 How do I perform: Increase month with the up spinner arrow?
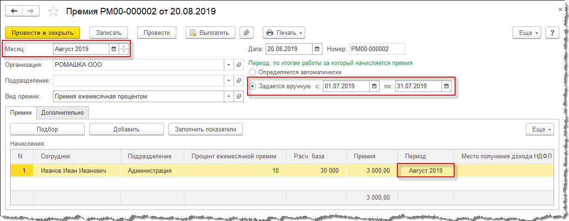123,46
